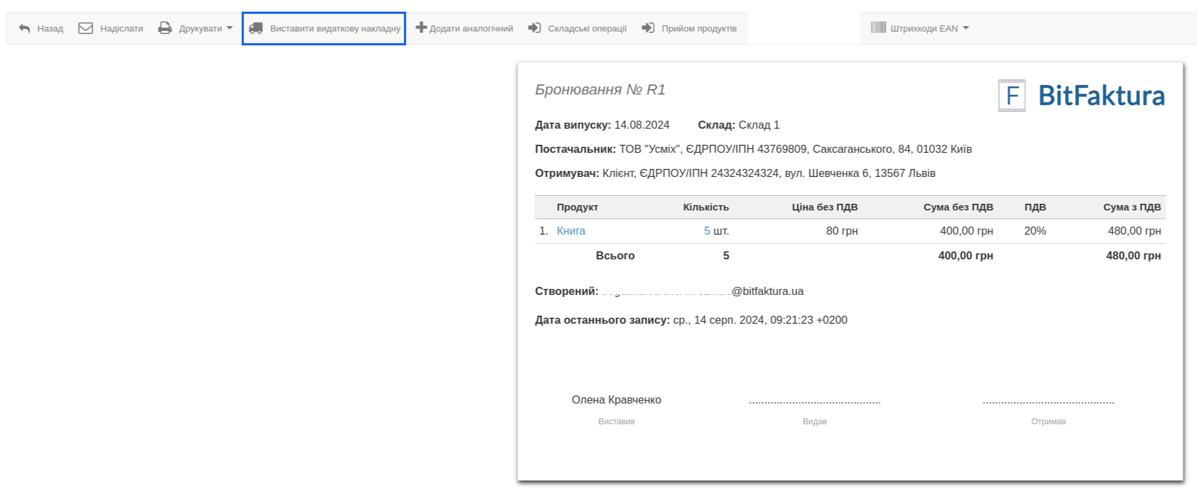1197x494 pixels.
Task: Click the printer icon
Action: 165,28
